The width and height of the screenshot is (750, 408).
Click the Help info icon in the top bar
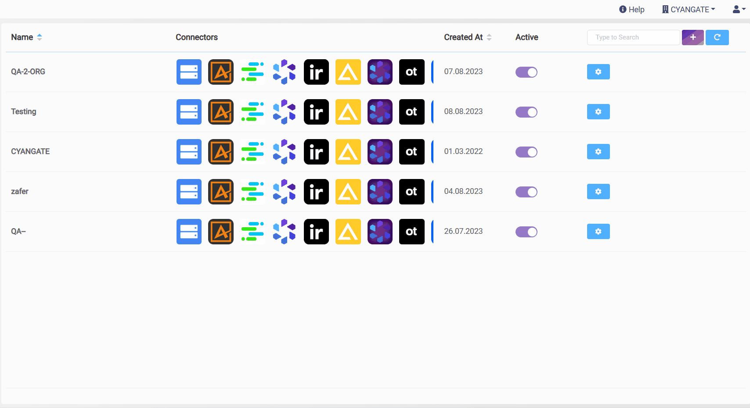622,9
